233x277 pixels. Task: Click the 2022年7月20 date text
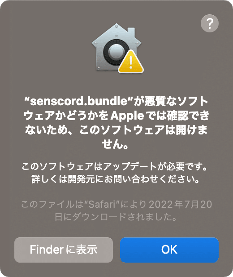pos(180,205)
